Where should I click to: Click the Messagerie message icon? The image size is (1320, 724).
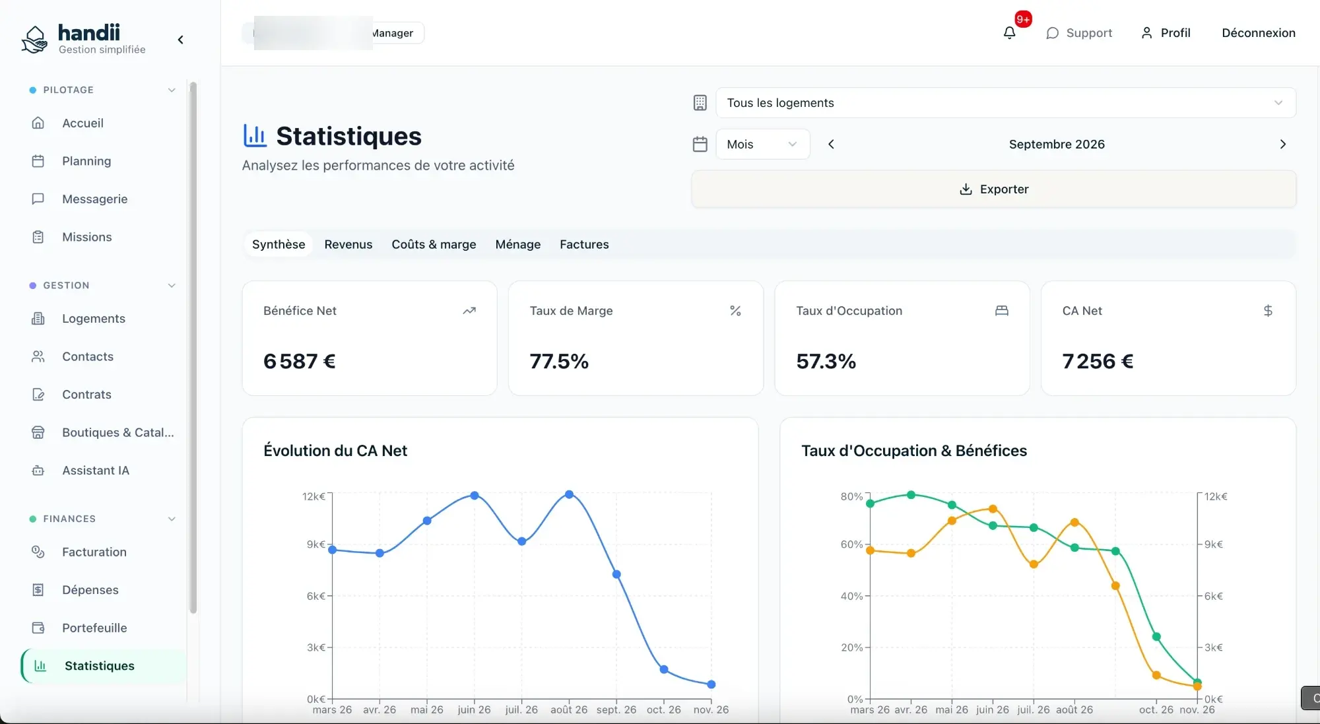coord(38,199)
